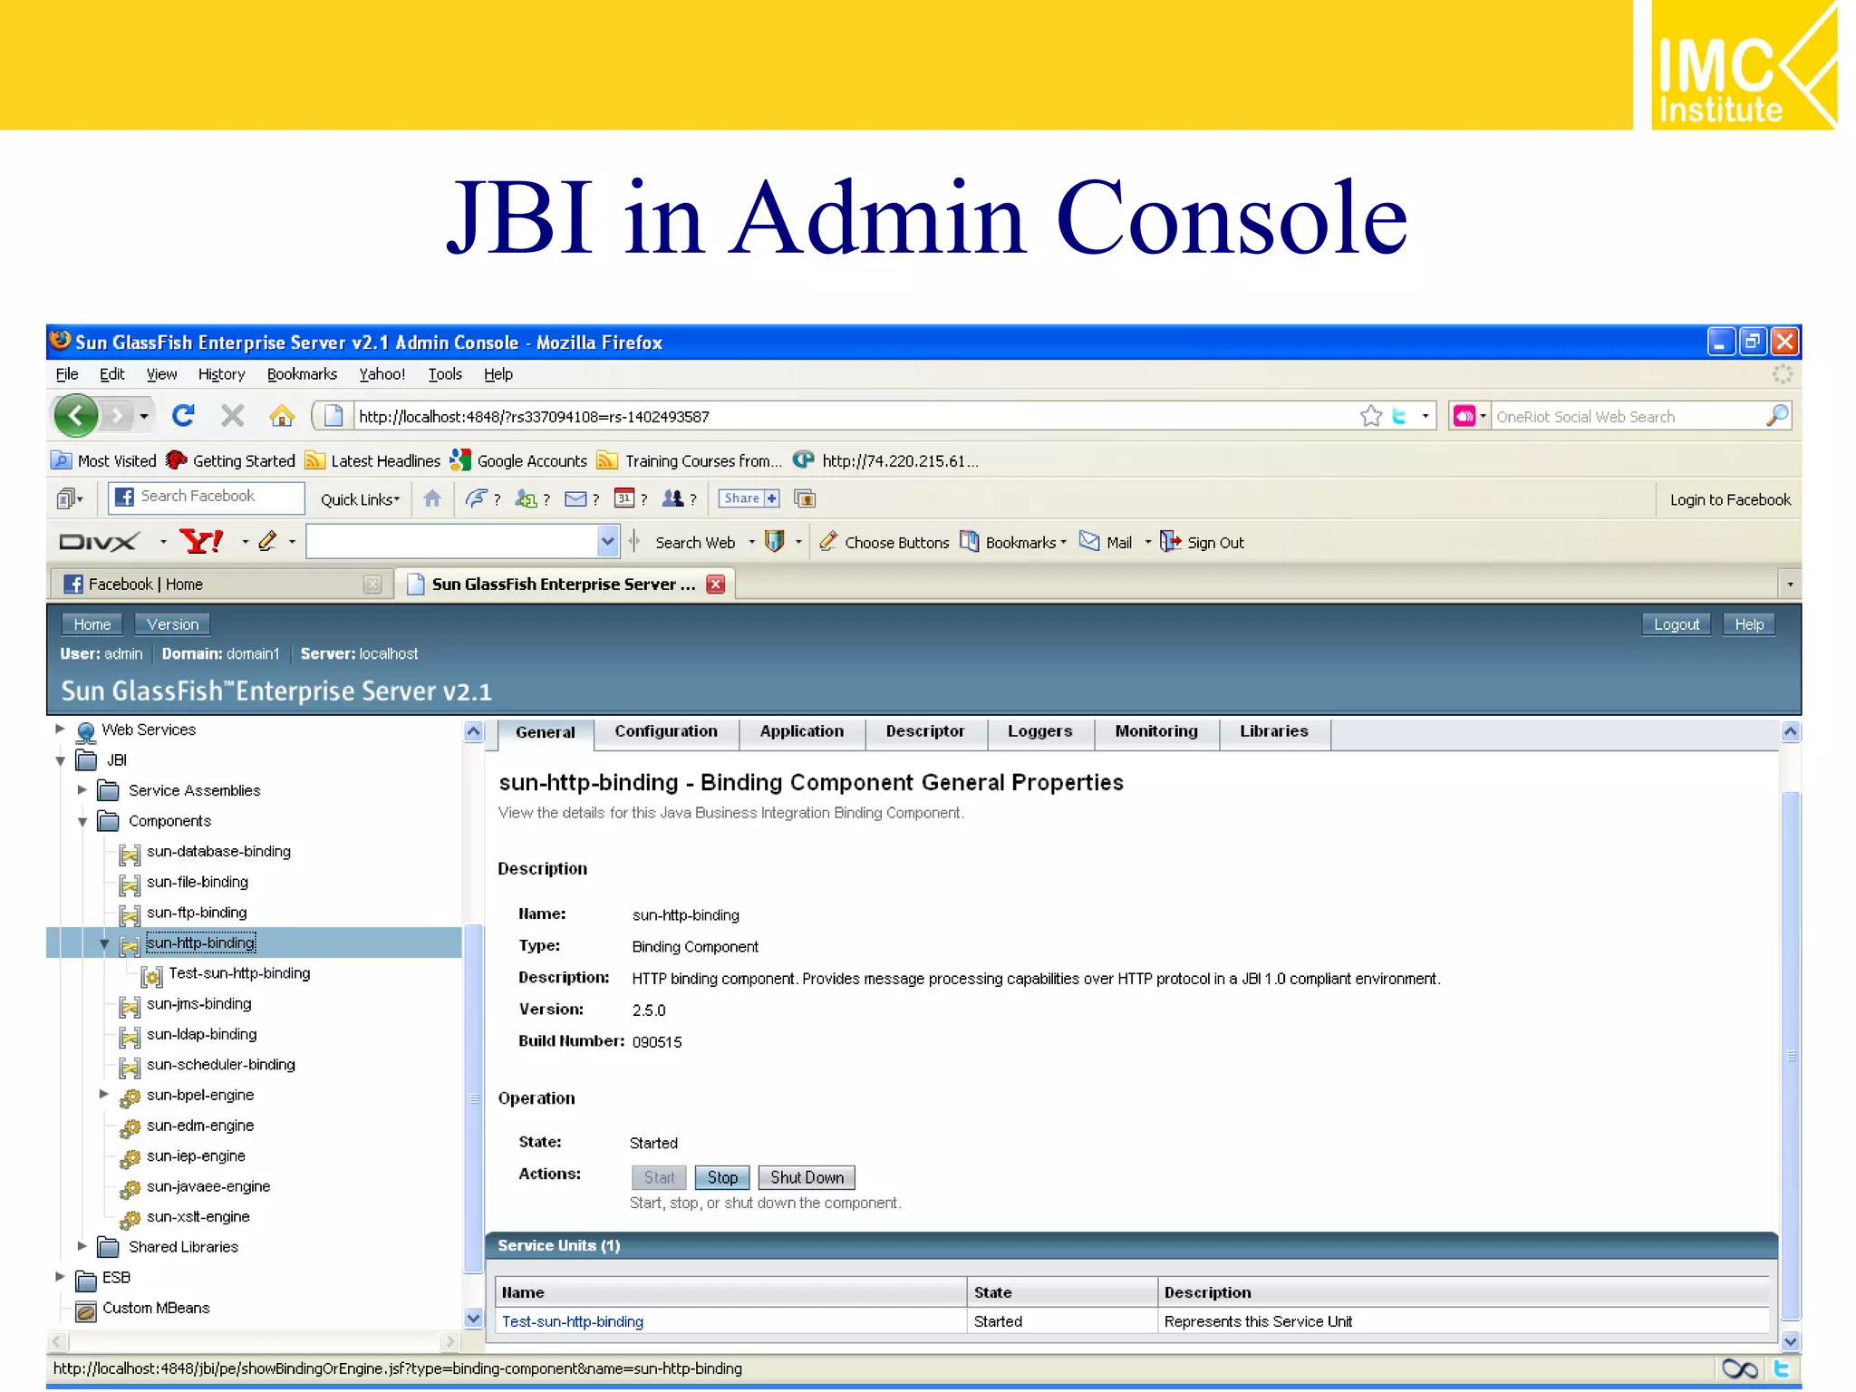Expand the sun-bpel-engine node arrow
The image size is (1856, 1392).
(x=103, y=1095)
